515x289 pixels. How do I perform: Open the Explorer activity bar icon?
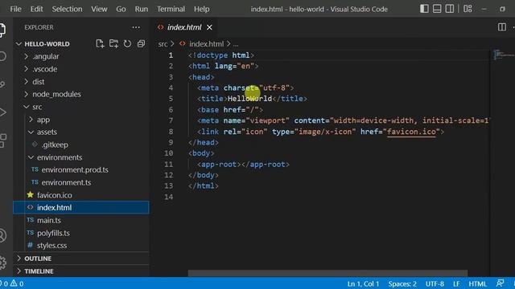pos(2,31)
